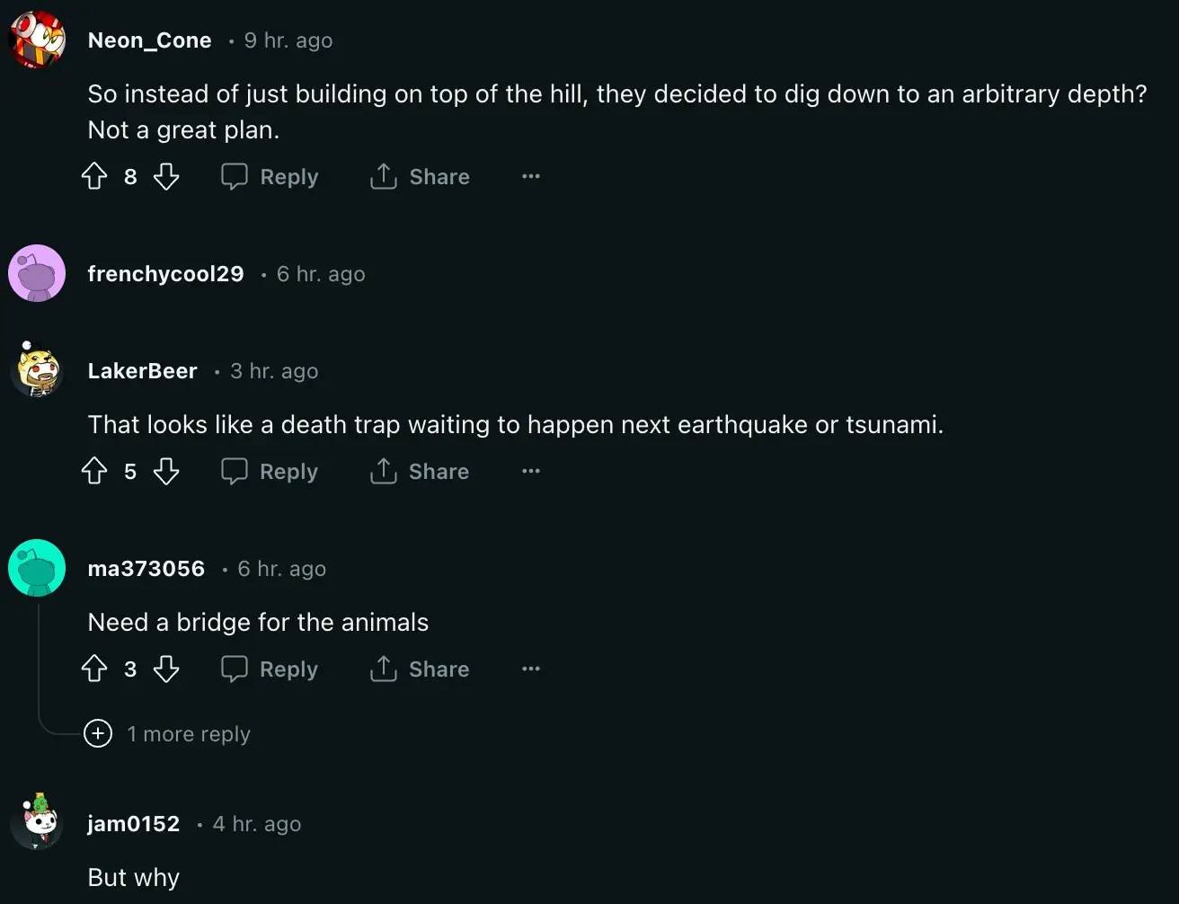1179x904 pixels.
Task: Toggle the upvote on LakerBeer's comment
Action: [x=94, y=471]
